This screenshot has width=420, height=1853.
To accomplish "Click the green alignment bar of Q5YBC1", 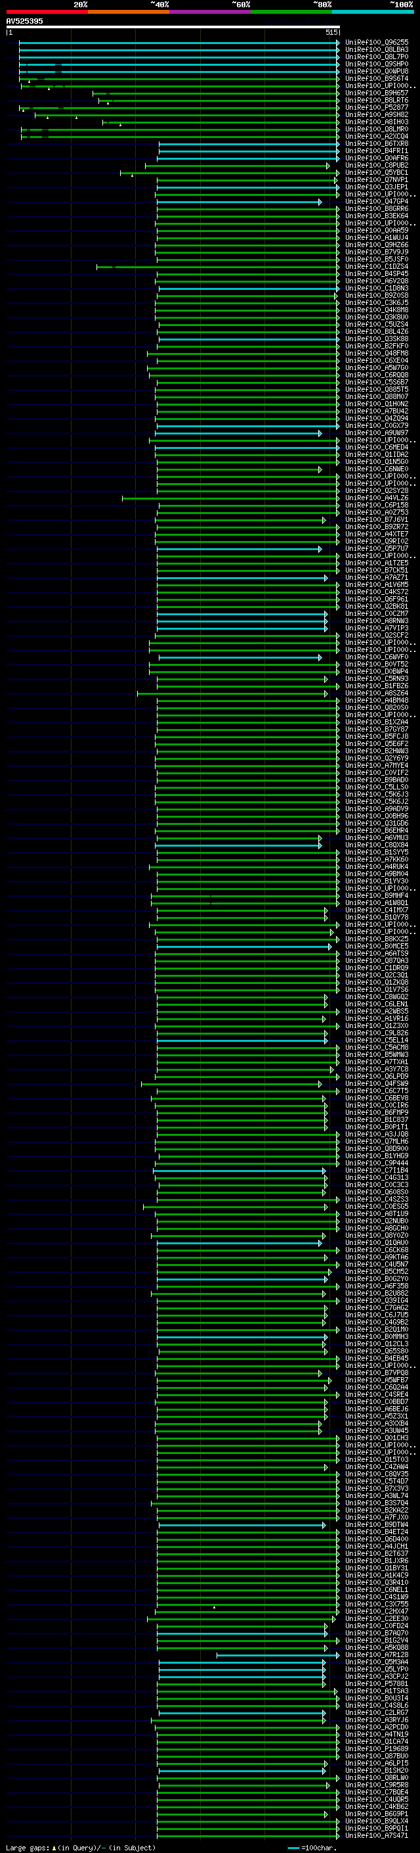I will pyautogui.click(x=229, y=173).
